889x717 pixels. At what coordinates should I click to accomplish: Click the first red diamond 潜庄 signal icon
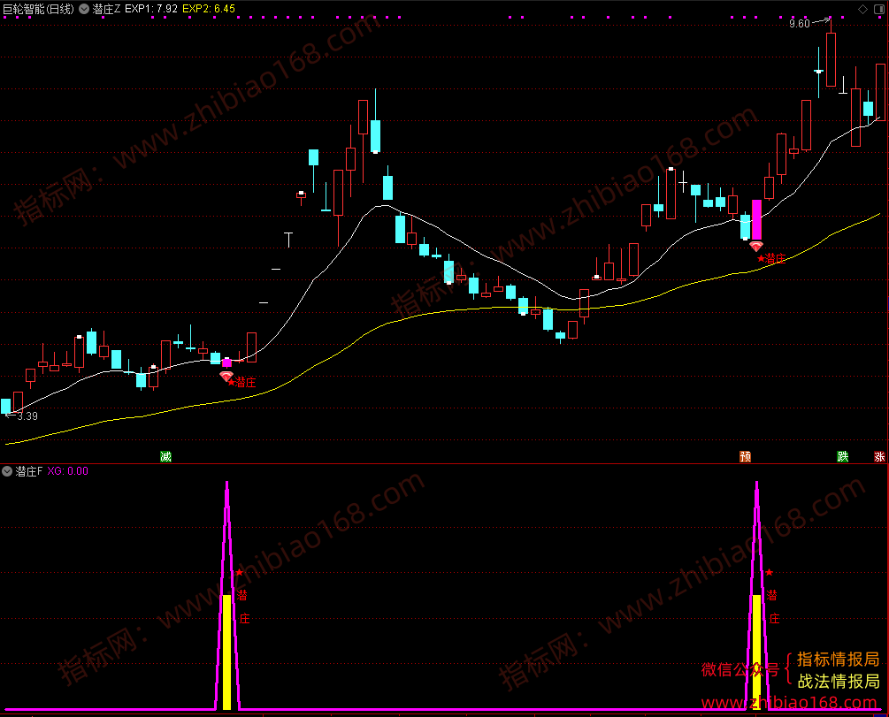(x=226, y=377)
